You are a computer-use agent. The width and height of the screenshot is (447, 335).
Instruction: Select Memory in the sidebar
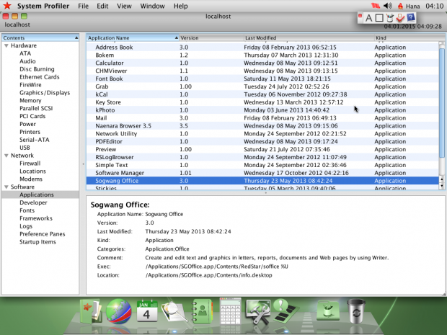pos(30,101)
